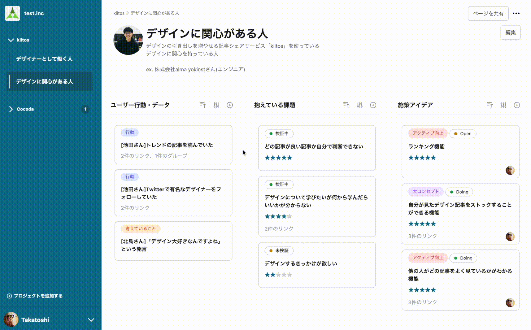Sort the 抱えている課題 column
The height and width of the screenshot is (330, 531).
click(x=346, y=105)
